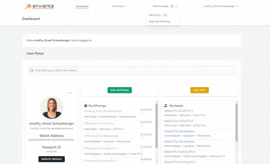Click the modify_cronin.margaret@example.net email
The width and height of the screenshot is (270, 164).
point(51,129)
